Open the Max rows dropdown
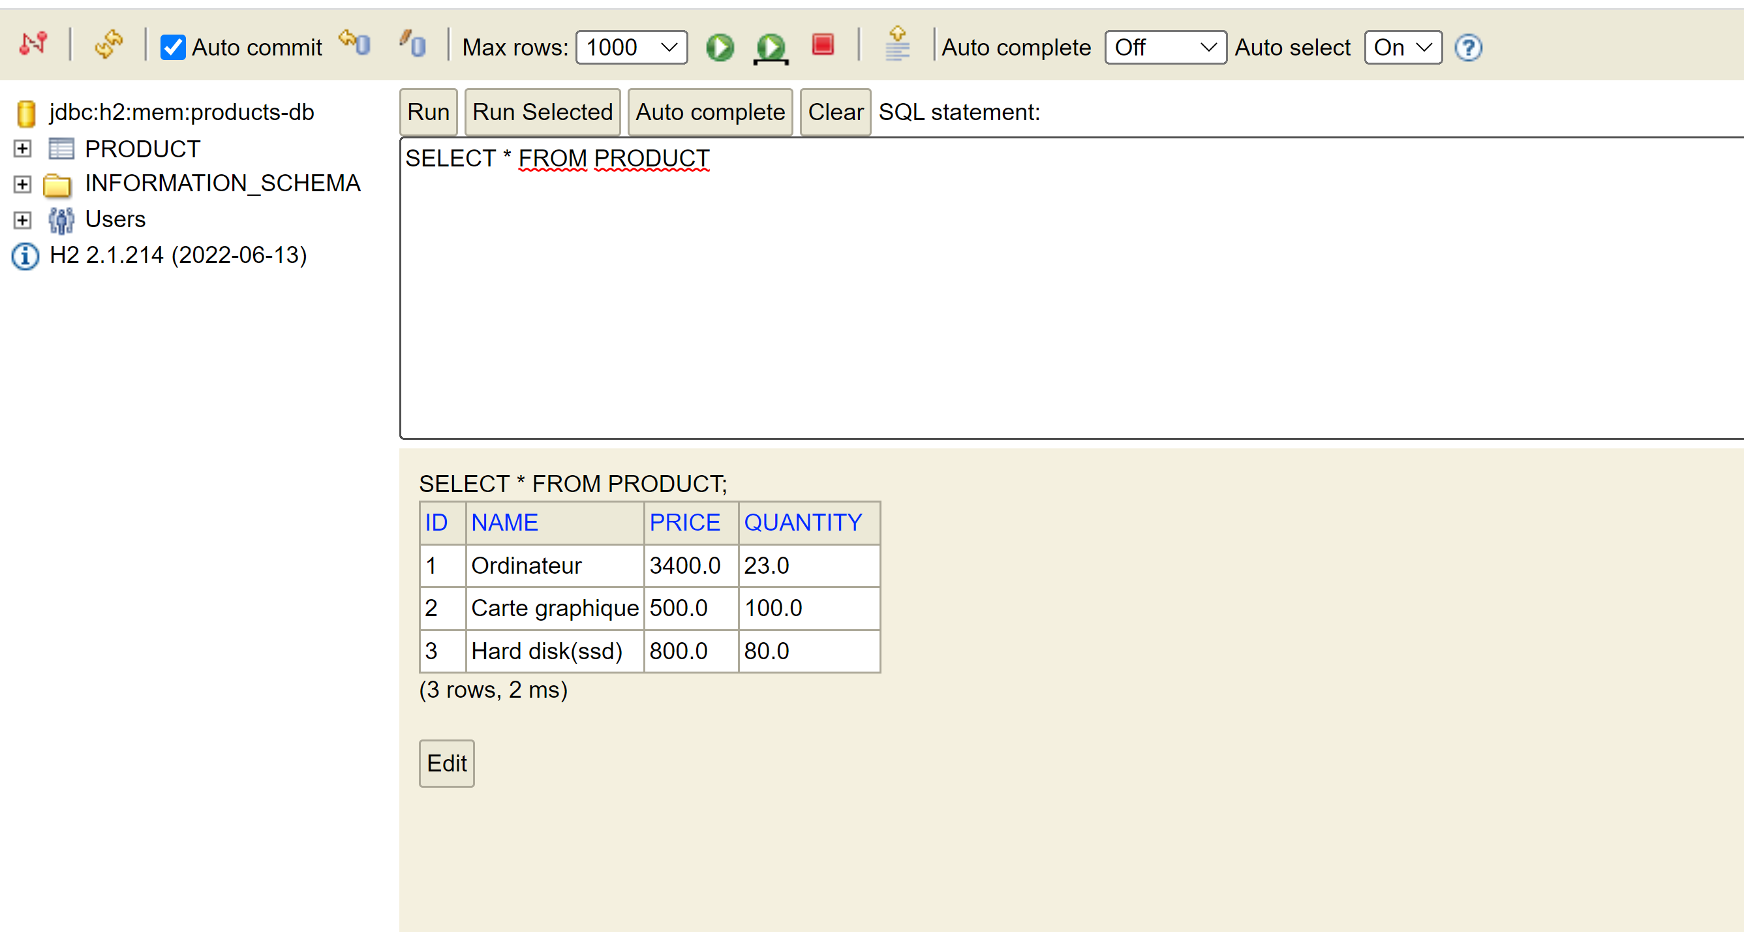1744x932 pixels. coord(631,48)
